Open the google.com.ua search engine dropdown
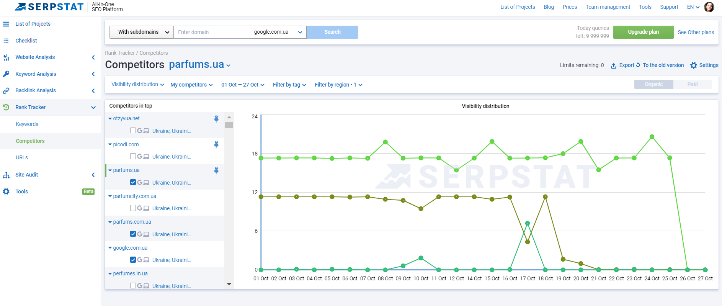This screenshot has width=722, height=306. click(278, 32)
